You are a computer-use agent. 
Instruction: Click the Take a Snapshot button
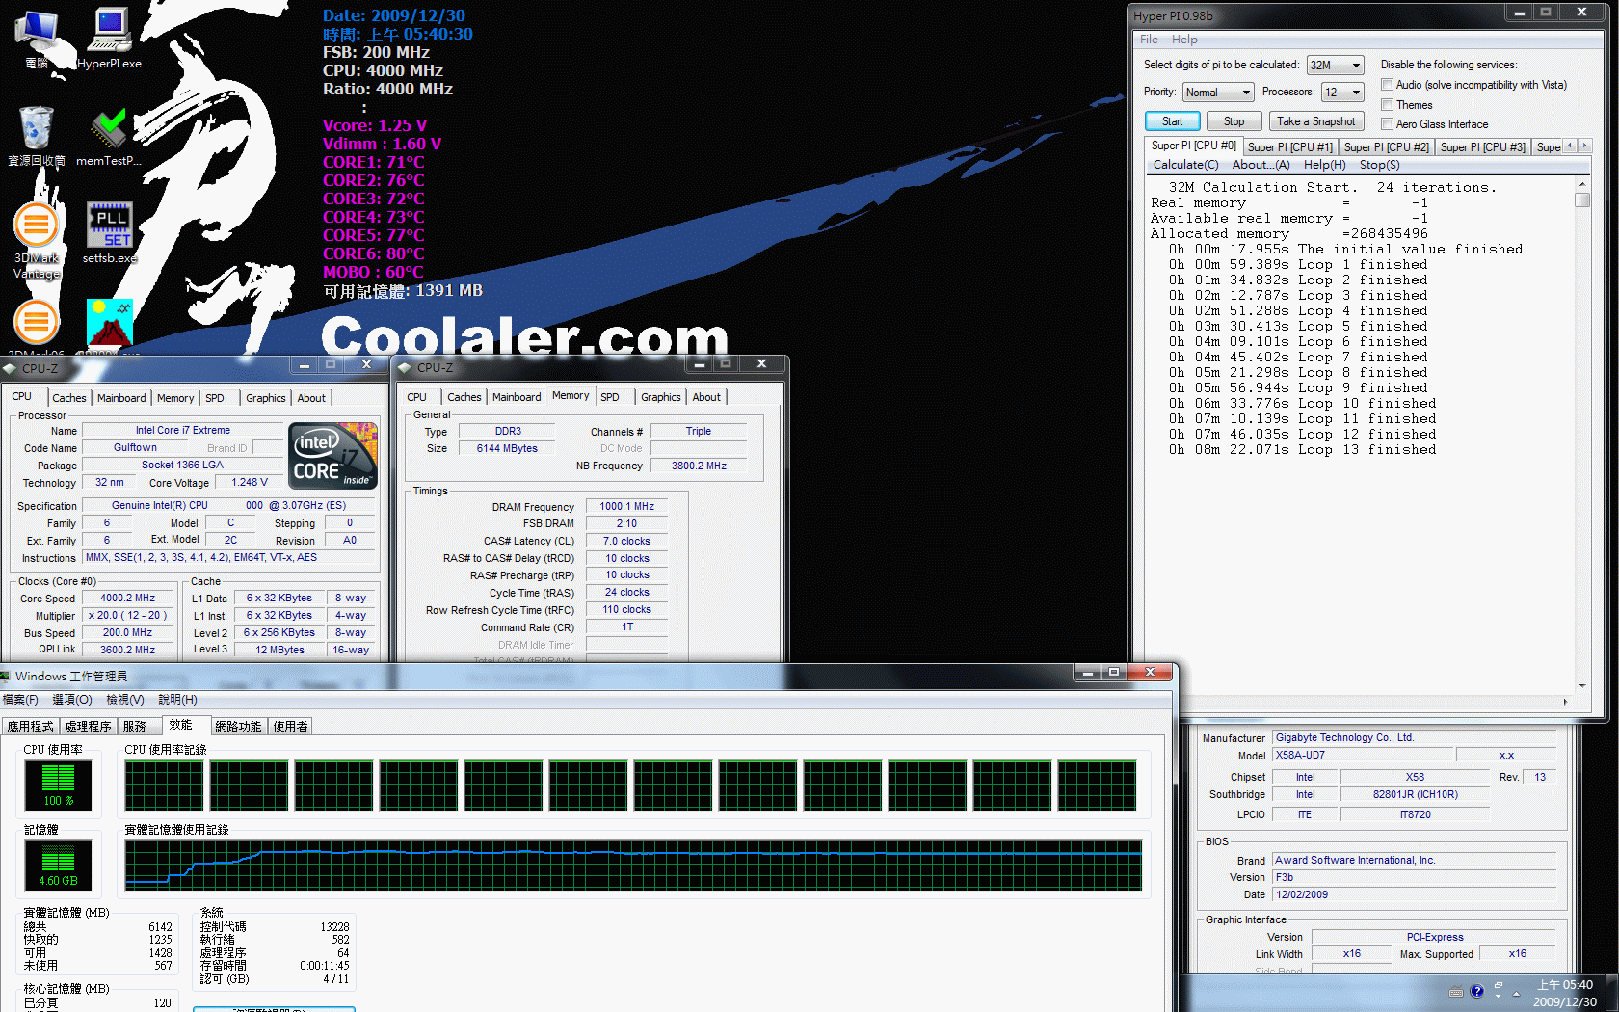pyautogui.click(x=1315, y=121)
